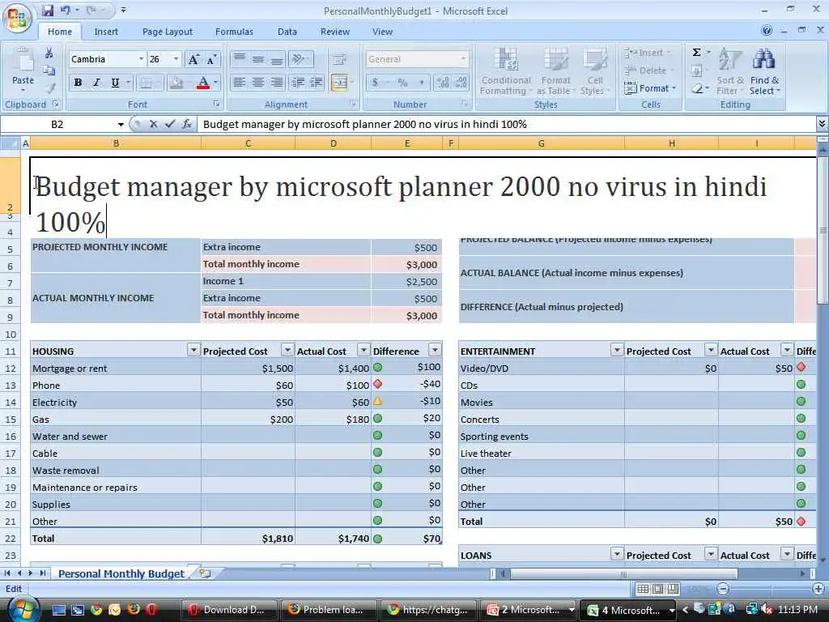Open the HOUSING column filter dropdown

(193, 350)
